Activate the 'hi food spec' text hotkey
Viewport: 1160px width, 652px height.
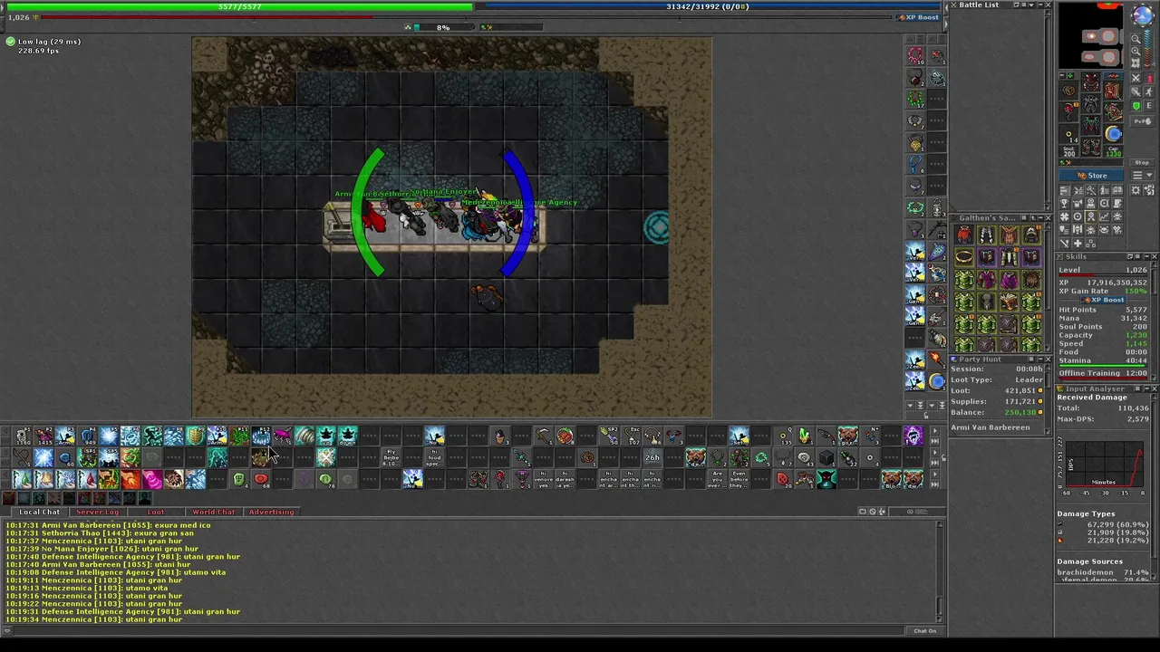(435, 457)
